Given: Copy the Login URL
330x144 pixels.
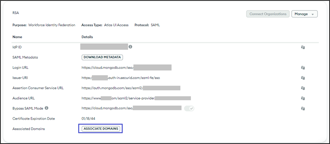Looking at the screenshot, I should click(x=303, y=68).
